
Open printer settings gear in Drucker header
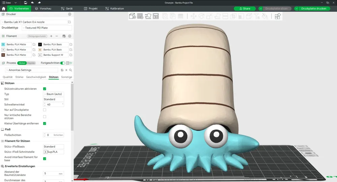pyautogui.click(x=70, y=14)
